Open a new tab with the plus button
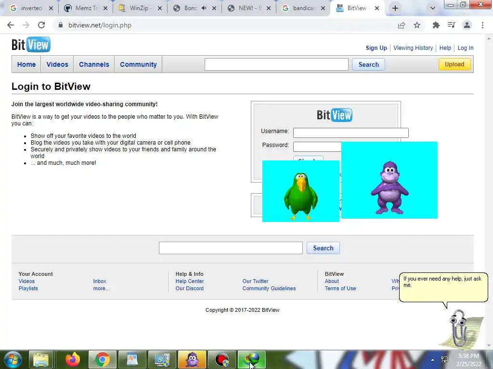Screen dimensions: 493x369 tap(395, 8)
